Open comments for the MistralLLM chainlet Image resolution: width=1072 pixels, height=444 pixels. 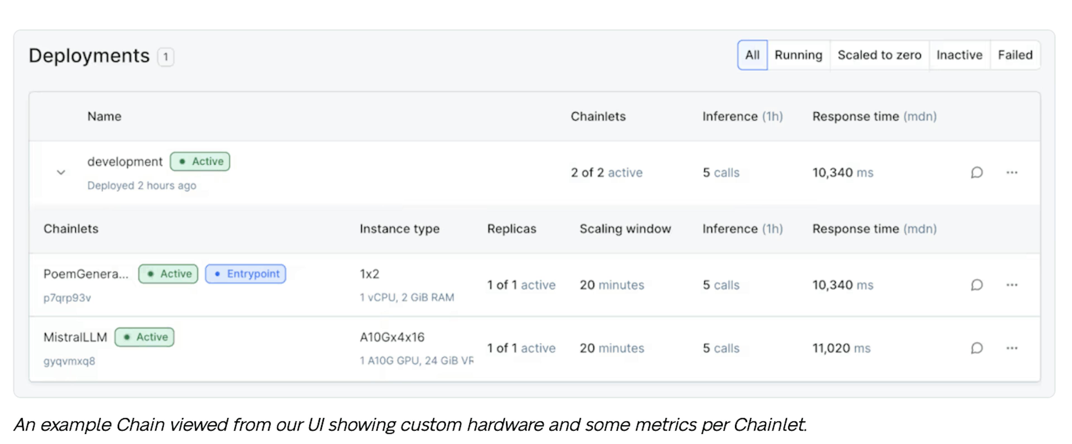pos(977,348)
